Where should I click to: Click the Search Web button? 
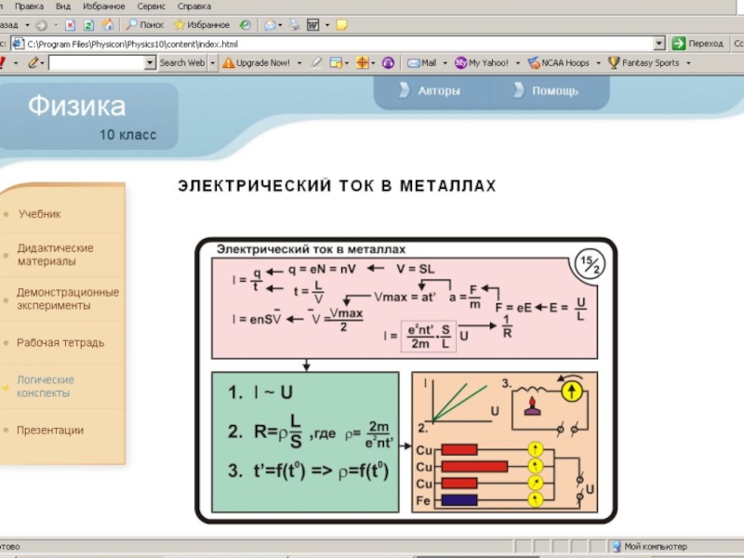tap(182, 62)
